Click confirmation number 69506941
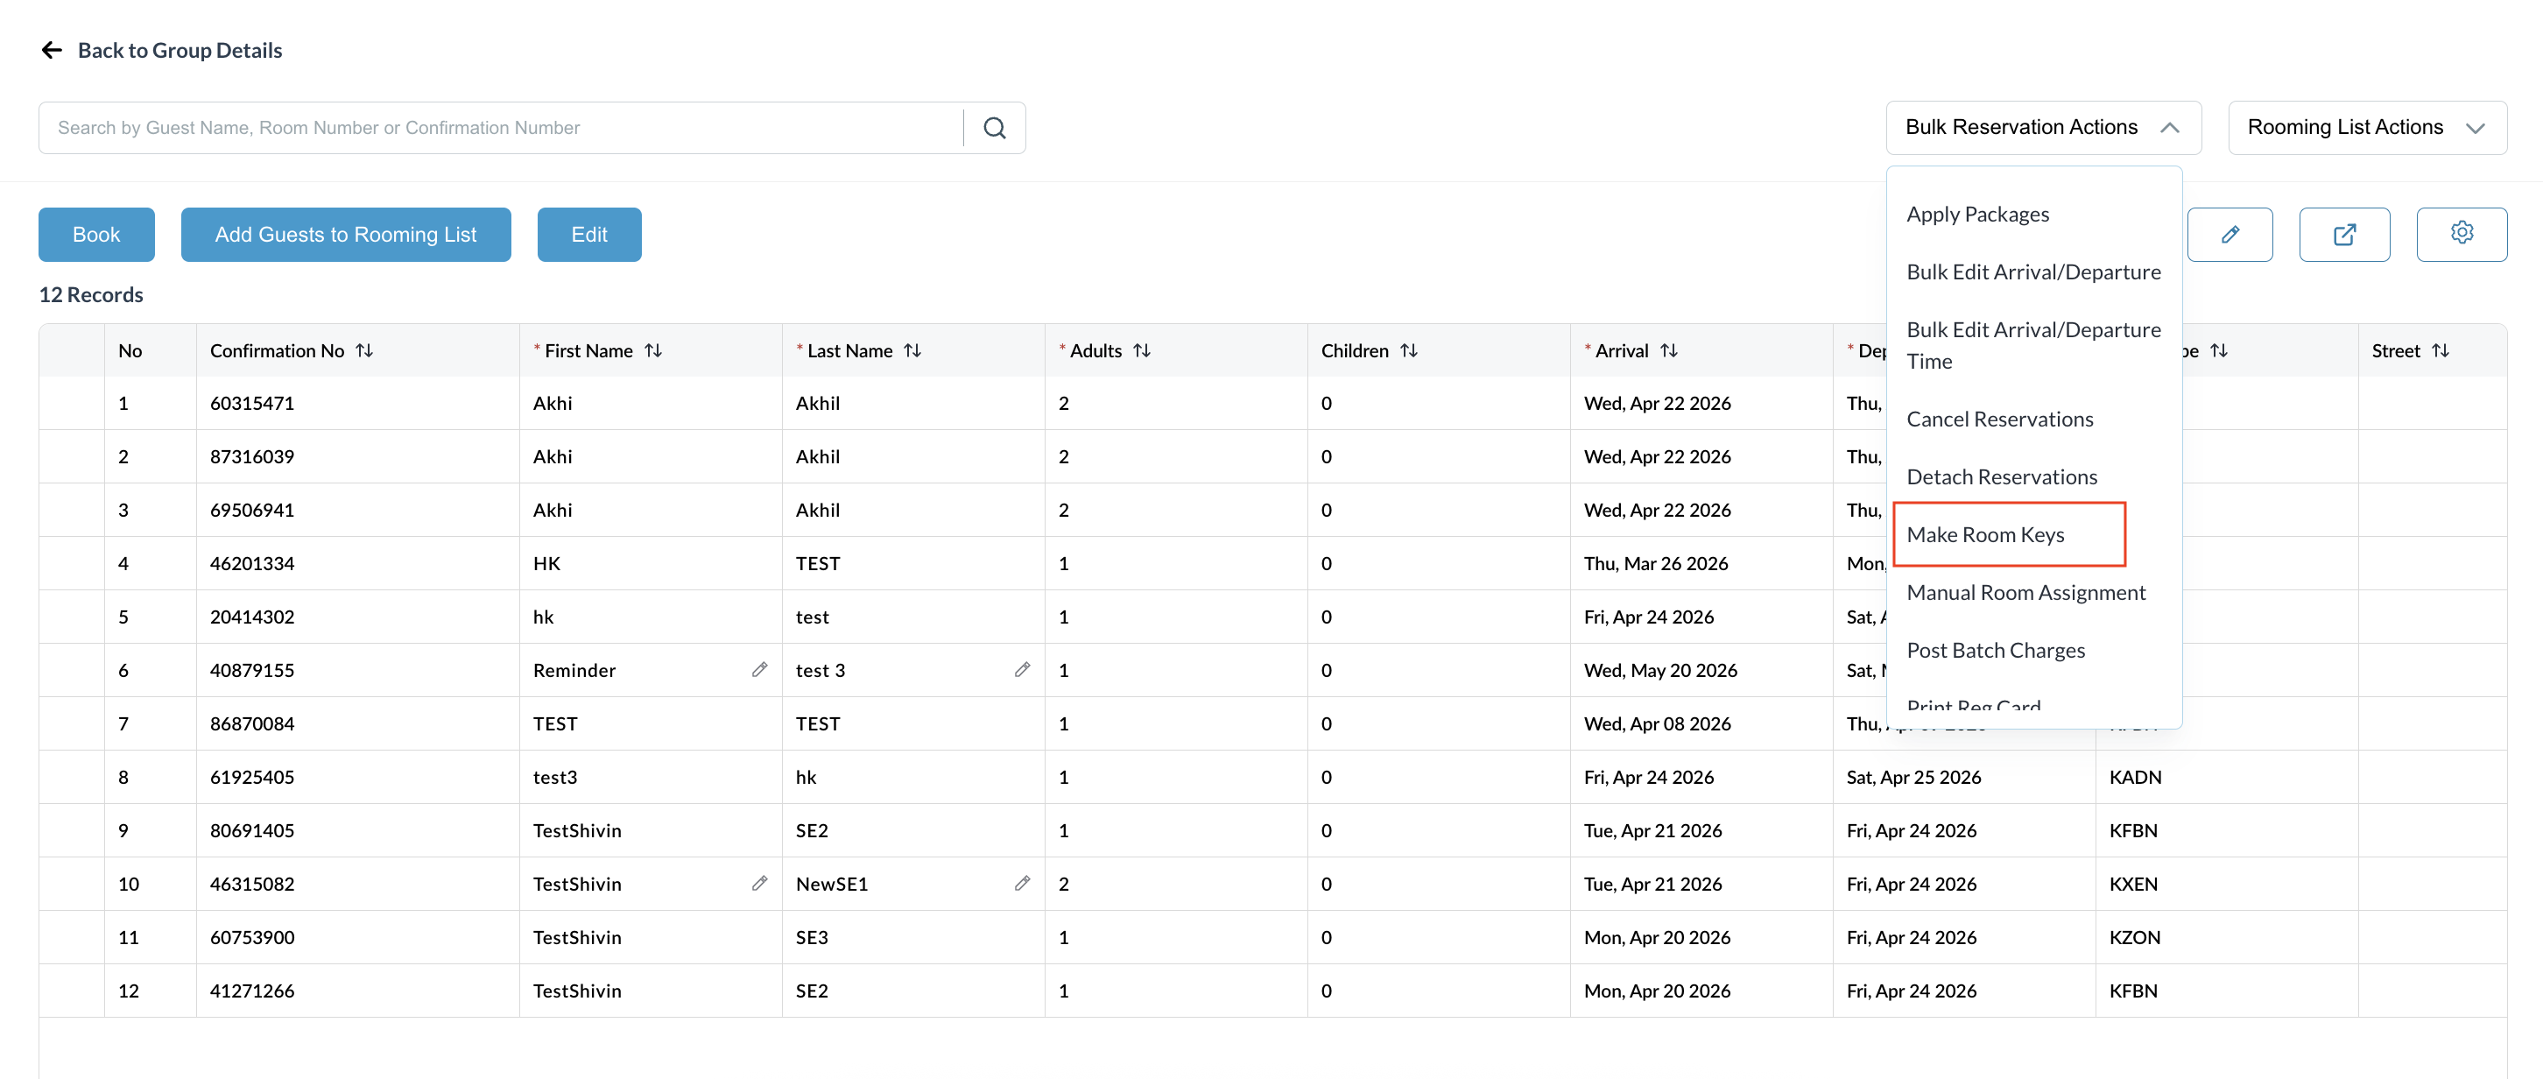The width and height of the screenshot is (2543, 1079). [x=251, y=510]
